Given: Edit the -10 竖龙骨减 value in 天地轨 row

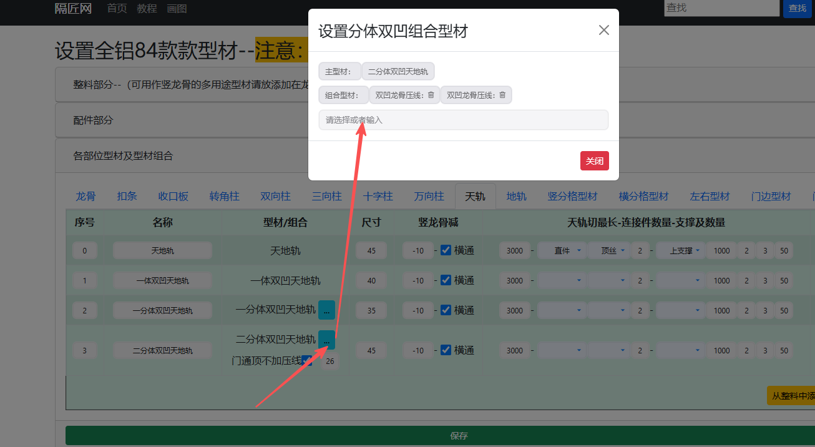Looking at the screenshot, I should pos(418,251).
